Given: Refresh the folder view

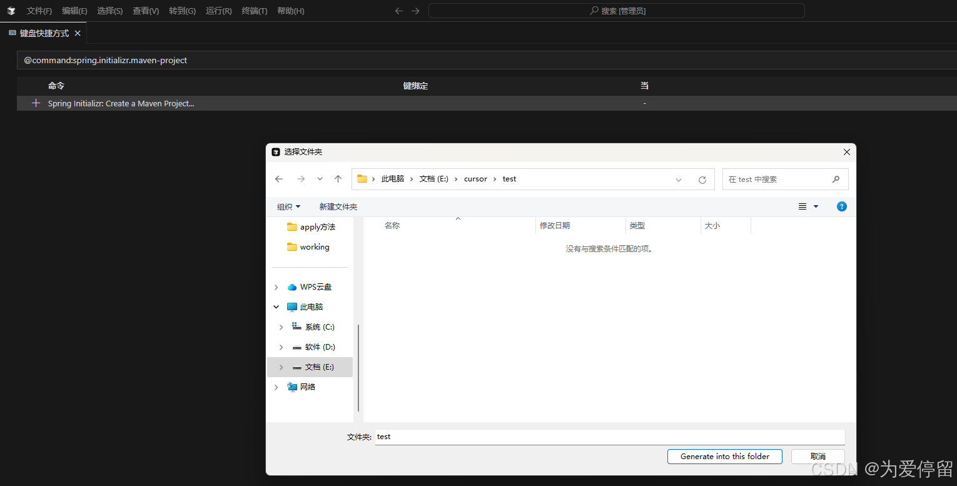Looking at the screenshot, I should 702,180.
